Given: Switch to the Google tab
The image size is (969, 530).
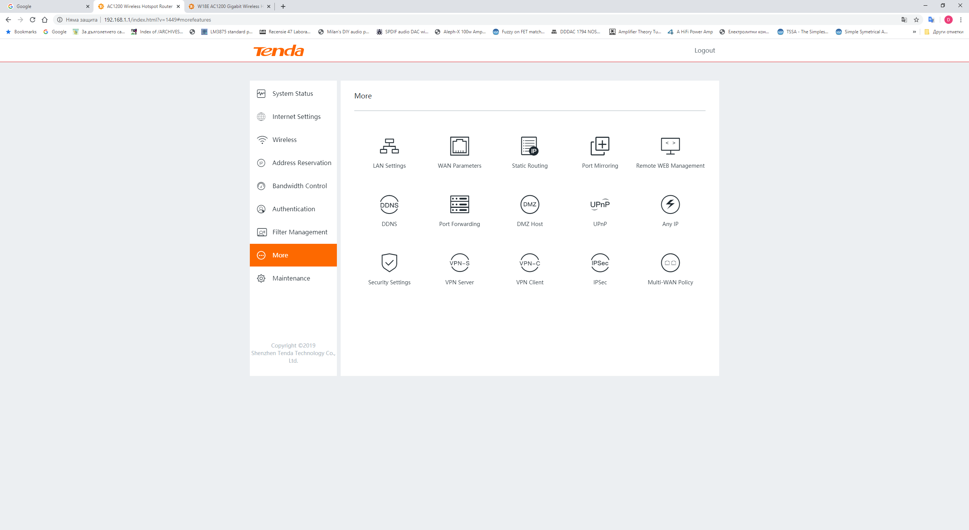Looking at the screenshot, I should click(47, 6).
